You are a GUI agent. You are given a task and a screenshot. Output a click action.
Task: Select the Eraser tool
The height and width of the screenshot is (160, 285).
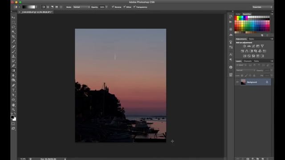pos(13,66)
